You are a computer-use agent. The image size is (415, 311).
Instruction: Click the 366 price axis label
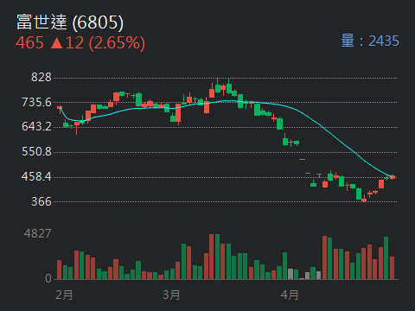click(x=41, y=201)
